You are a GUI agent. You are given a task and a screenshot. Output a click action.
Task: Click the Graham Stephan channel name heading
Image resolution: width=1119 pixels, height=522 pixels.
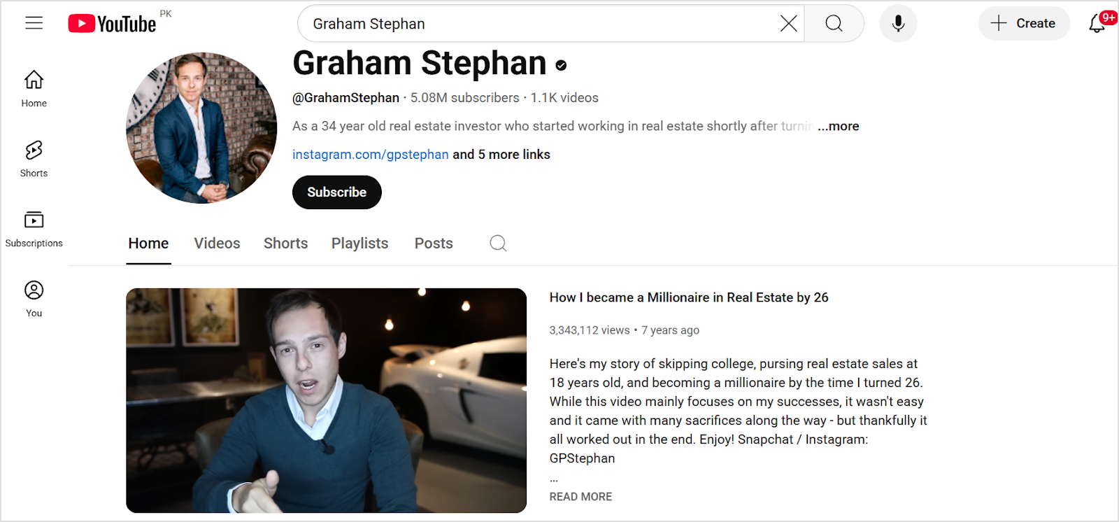point(420,63)
